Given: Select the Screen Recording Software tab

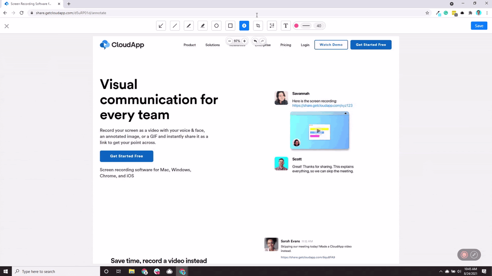Looking at the screenshot, I should [x=31, y=4].
